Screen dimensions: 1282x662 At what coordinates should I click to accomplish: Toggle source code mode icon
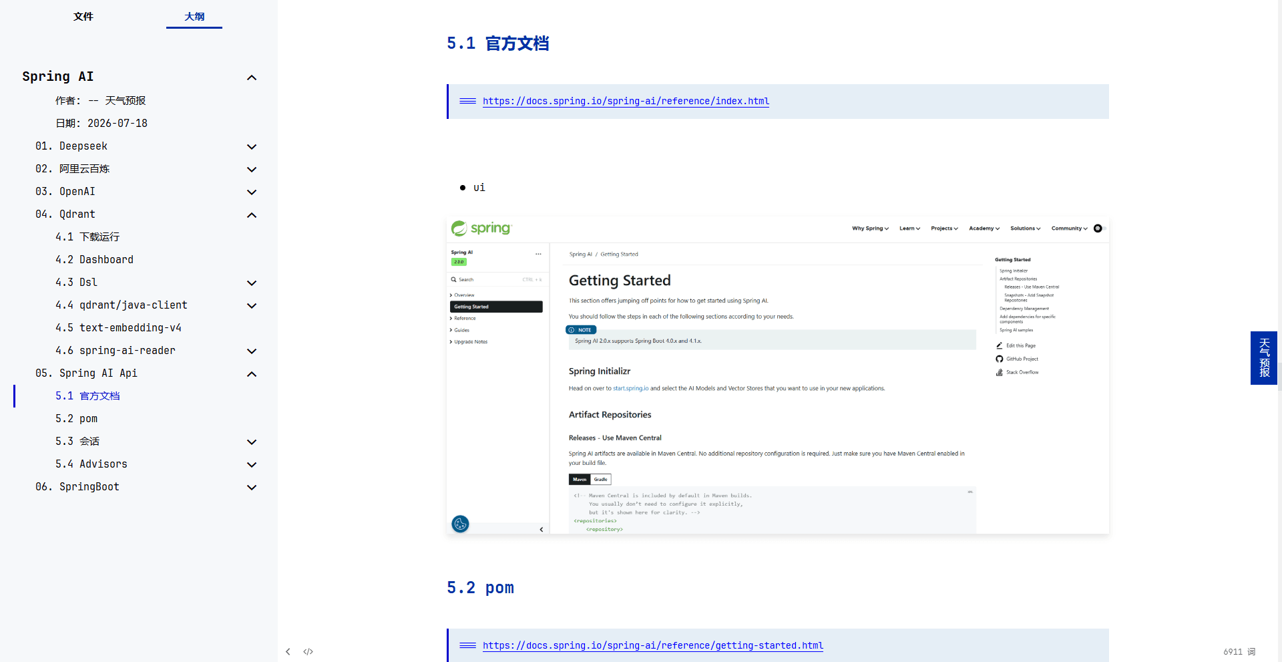click(x=308, y=652)
